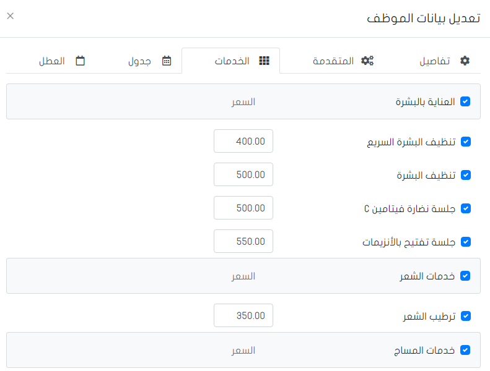Viewport: 490px width, 371px height.
Task: Click the 400.00 price field
Action: pos(243,141)
